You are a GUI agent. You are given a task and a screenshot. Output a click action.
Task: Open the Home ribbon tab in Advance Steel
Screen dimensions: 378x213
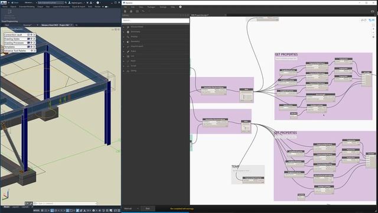5,7
